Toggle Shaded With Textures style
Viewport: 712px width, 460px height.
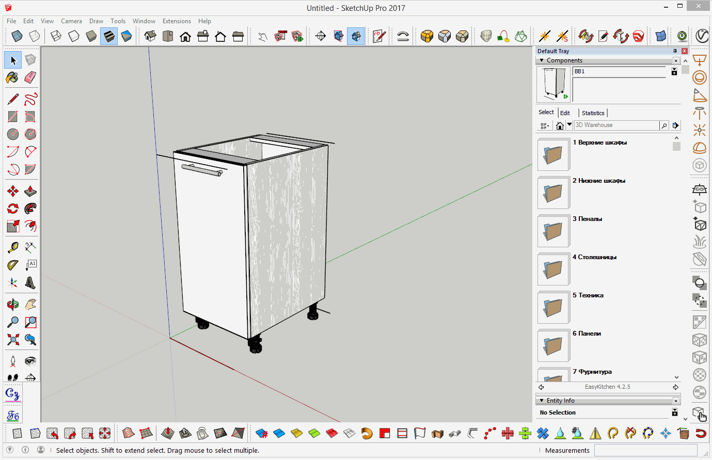point(109,36)
